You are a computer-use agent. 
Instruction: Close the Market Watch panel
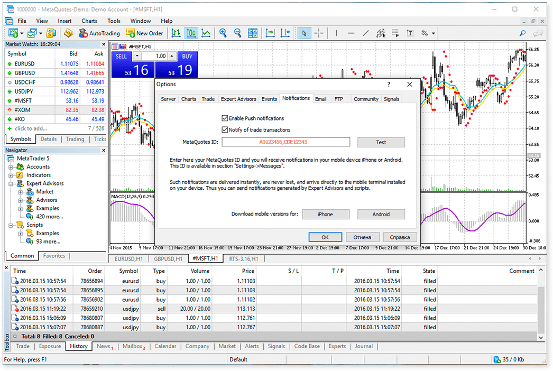(x=104, y=44)
